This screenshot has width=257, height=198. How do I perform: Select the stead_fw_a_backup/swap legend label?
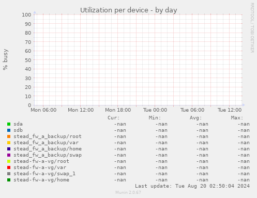click(48, 155)
